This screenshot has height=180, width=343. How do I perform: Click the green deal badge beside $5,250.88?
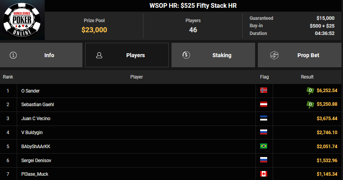pyautogui.click(x=310, y=104)
